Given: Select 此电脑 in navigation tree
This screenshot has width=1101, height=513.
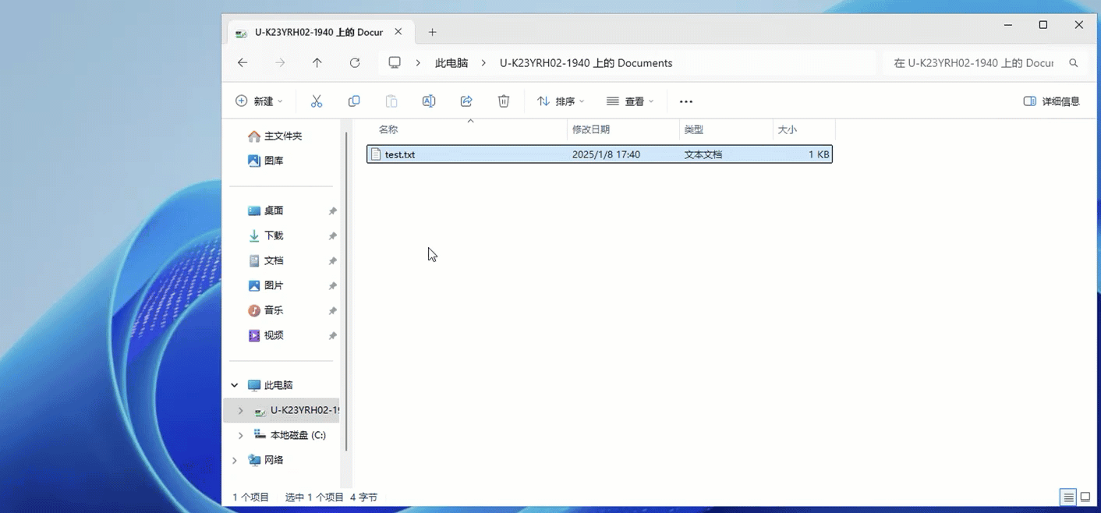Looking at the screenshot, I should tap(278, 385).
